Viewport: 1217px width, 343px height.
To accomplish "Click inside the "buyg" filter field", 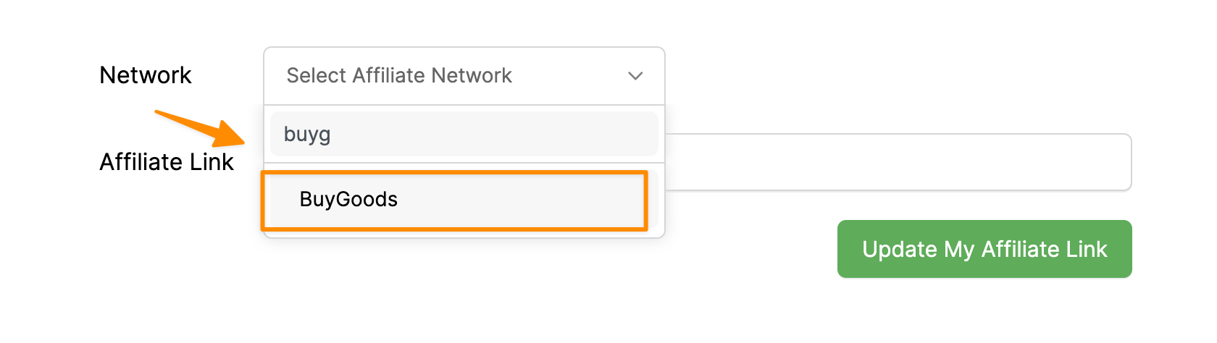I will coord(464,134).
